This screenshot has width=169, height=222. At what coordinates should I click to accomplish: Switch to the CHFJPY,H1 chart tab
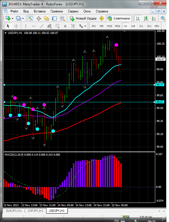[35, 211]
